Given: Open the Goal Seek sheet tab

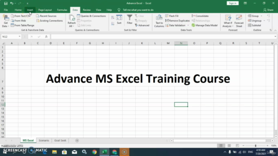Looking at the screenshot, I should 60,140.
